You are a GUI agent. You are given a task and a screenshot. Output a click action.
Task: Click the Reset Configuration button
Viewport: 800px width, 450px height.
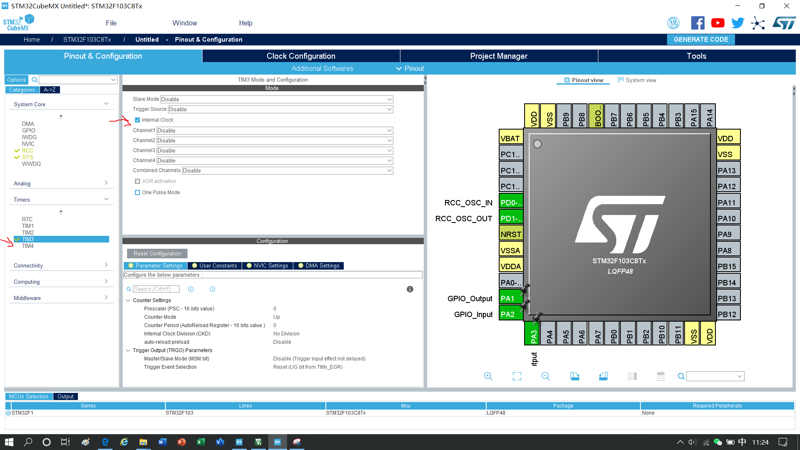(157, 253)
